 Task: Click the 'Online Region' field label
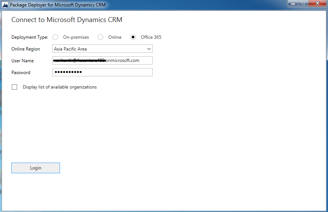pyautogui.click(x=25, y=49)
